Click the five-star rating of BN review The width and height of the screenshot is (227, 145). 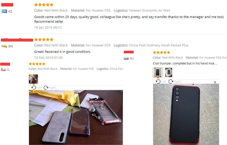tap(44, 39)
